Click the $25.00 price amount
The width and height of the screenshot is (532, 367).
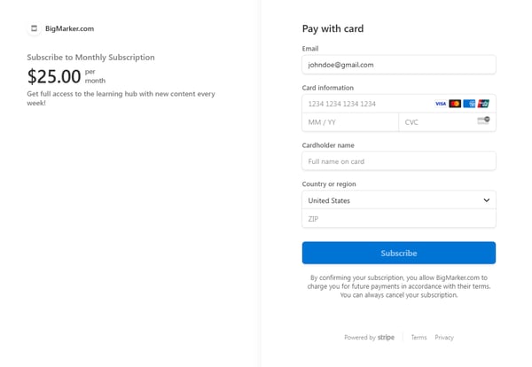point(54,76)
